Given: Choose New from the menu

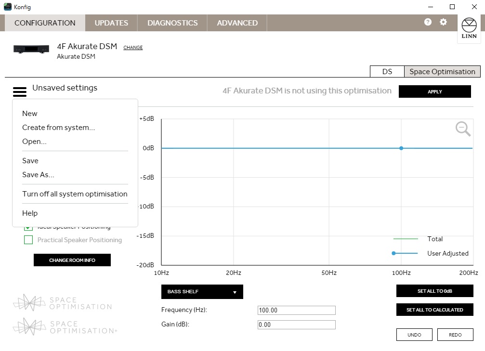Looking at the screenshot, I should click(30, 114).
